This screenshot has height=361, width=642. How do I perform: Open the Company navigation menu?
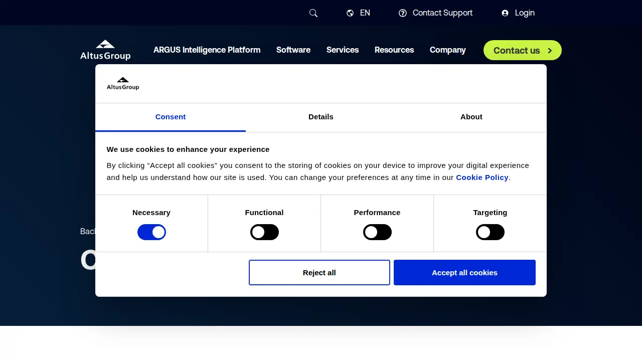448,50
